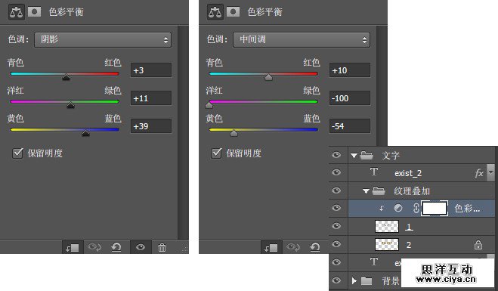498x291 pixels.
Task: Hide layer 2
Action: [x=336, y=244]
